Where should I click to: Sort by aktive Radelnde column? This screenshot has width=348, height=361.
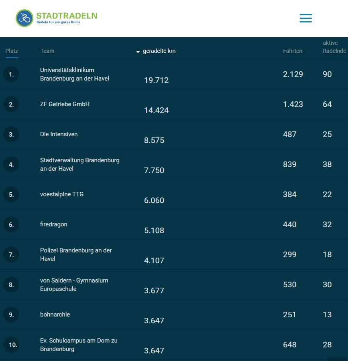click(334, 47)
